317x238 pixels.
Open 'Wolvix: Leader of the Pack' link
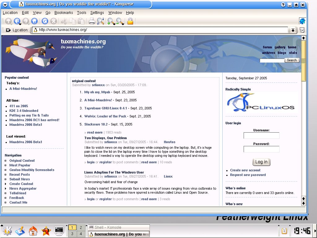pos(105,117)
